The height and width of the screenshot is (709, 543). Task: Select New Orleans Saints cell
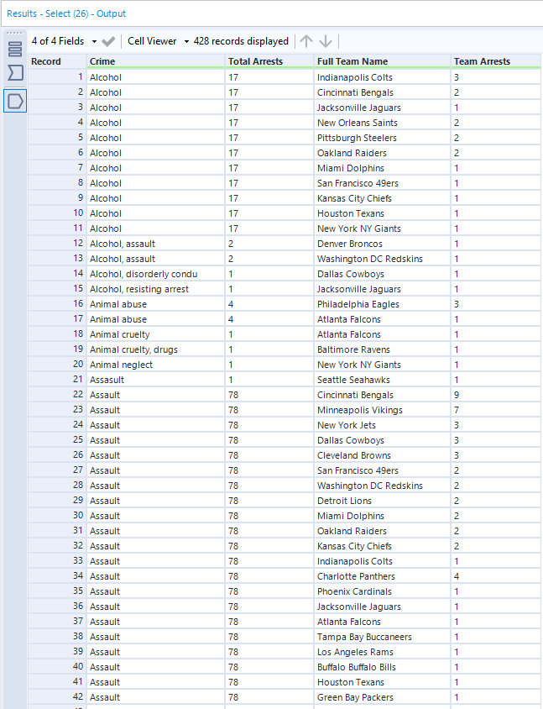coord(382,123)
